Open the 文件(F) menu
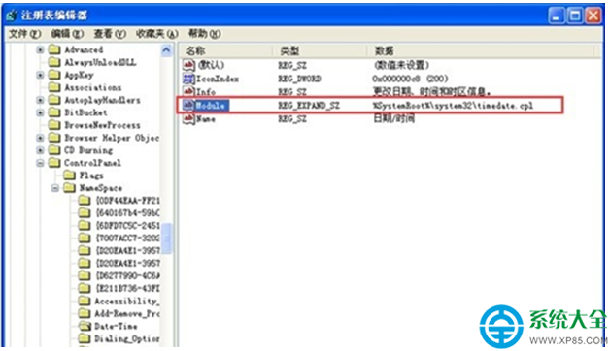The image size is (610, 351). point(25,34)
